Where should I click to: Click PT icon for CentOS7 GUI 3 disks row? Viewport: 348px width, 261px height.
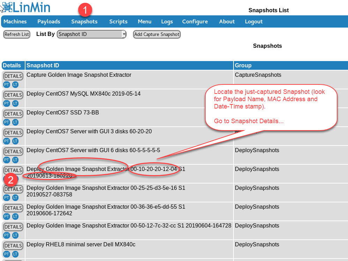[x=7, y=141]
